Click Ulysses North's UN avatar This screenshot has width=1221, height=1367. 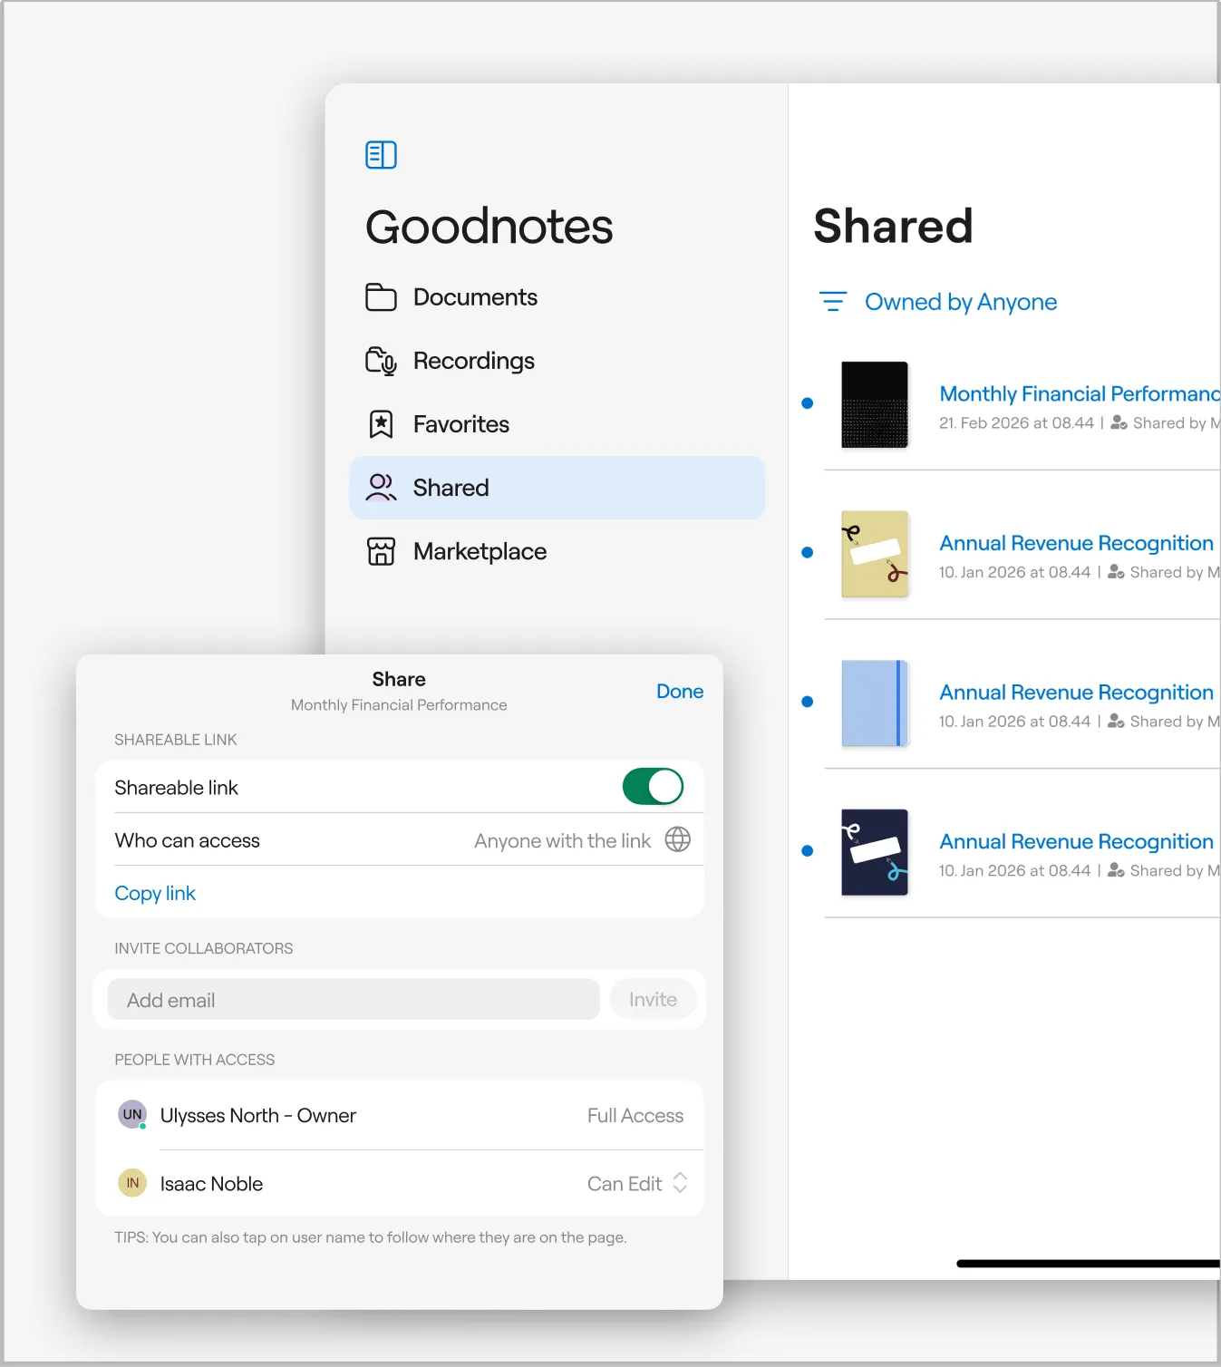(x=132, y=1114)
